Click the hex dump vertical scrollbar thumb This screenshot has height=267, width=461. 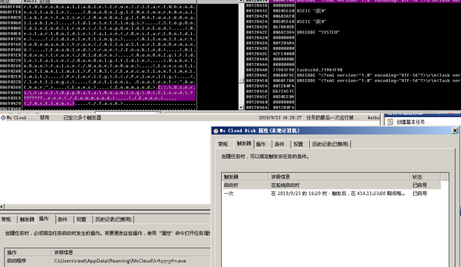[x=241, y=81]
